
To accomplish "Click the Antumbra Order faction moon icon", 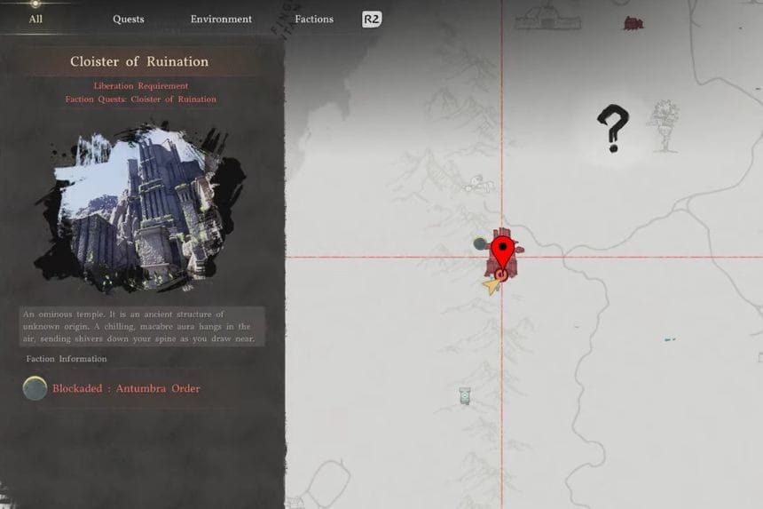I will 35,388.
